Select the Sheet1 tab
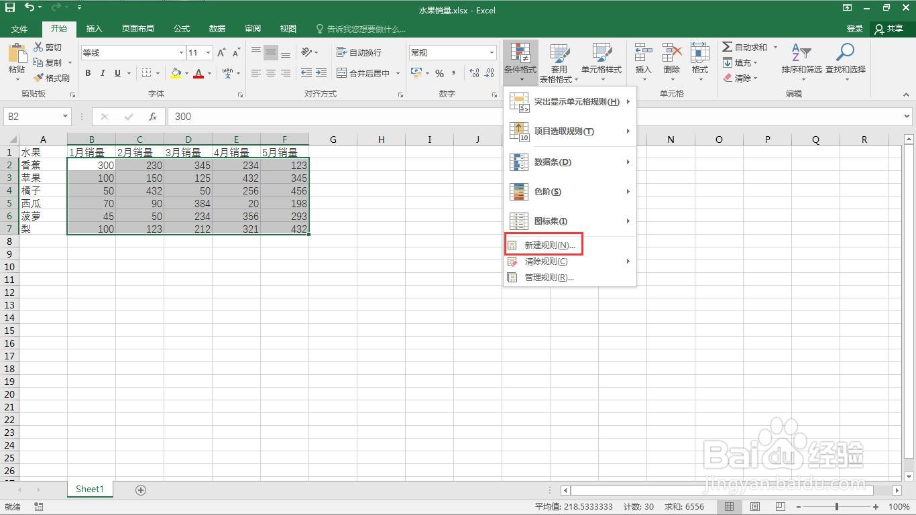Viewport: 916px width, 515px height. (x=90, y=490)
